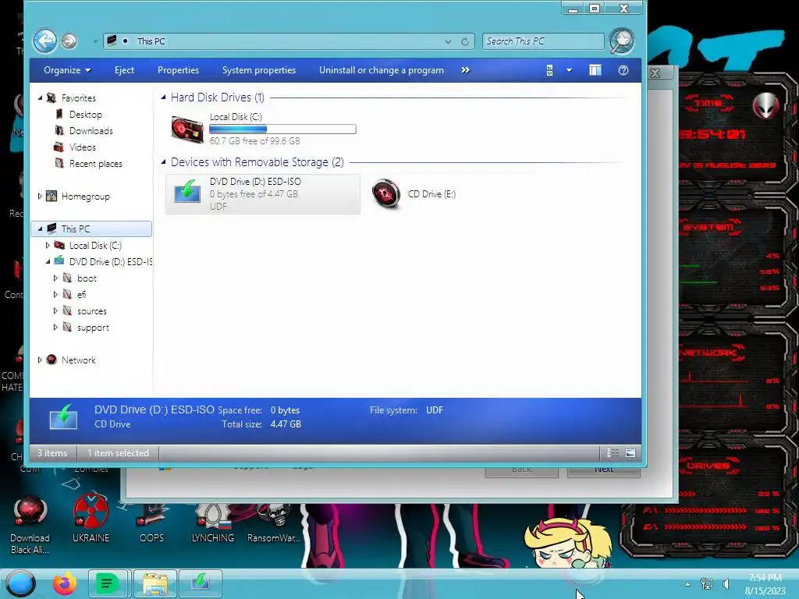The width and height of the screenshot is (799, 599).
Task: Open the RansomWar... desktop icon
Action: click(274, 519)
